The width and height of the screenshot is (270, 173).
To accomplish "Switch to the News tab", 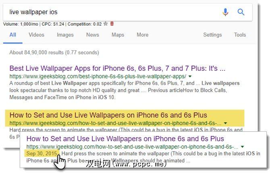I will click(92, 35).
